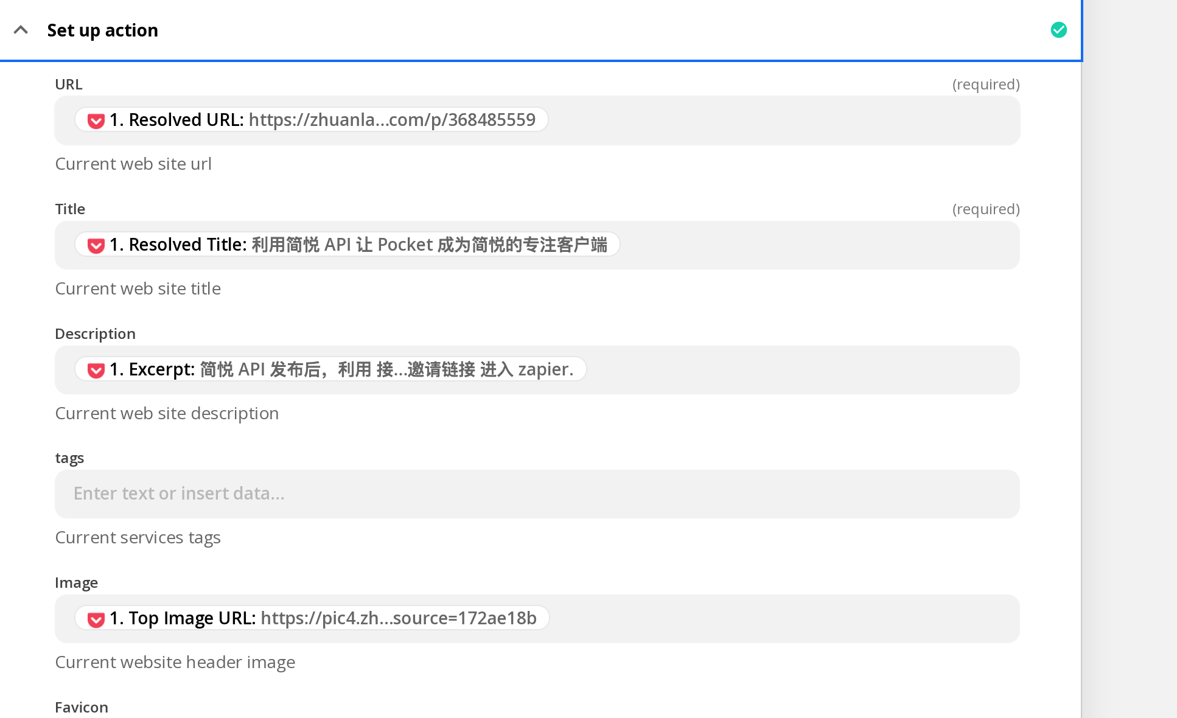Click the 'Current website header image' hint text
This screenshot has width=1177, height=718.
(x=175, y=663)
